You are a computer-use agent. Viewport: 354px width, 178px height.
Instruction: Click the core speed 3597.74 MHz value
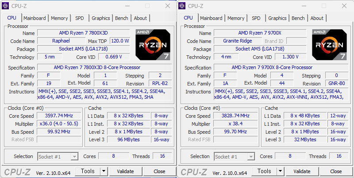pyautogui.click(x=59, y=116)
